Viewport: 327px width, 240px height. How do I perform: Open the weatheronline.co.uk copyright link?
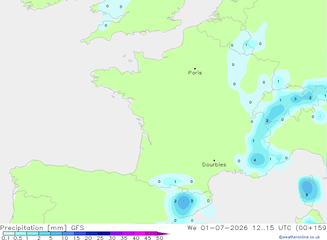(x=299, y=237)
